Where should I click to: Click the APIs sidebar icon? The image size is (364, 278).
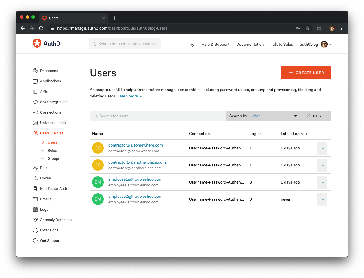point(35,92)
